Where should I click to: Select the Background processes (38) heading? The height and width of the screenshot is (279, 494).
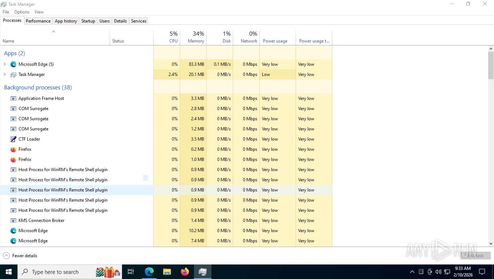point(38,88)
